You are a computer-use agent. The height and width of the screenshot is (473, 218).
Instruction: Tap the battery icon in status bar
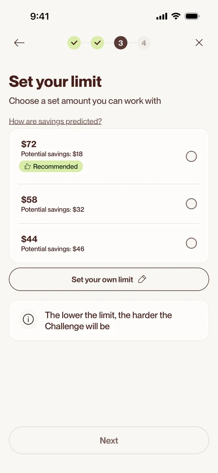coord(192,16)
